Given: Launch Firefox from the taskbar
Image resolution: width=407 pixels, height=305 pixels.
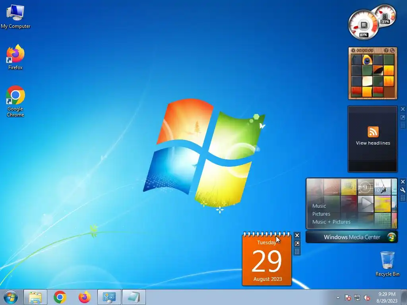Looking at the screenshot, I should (85, 297).
